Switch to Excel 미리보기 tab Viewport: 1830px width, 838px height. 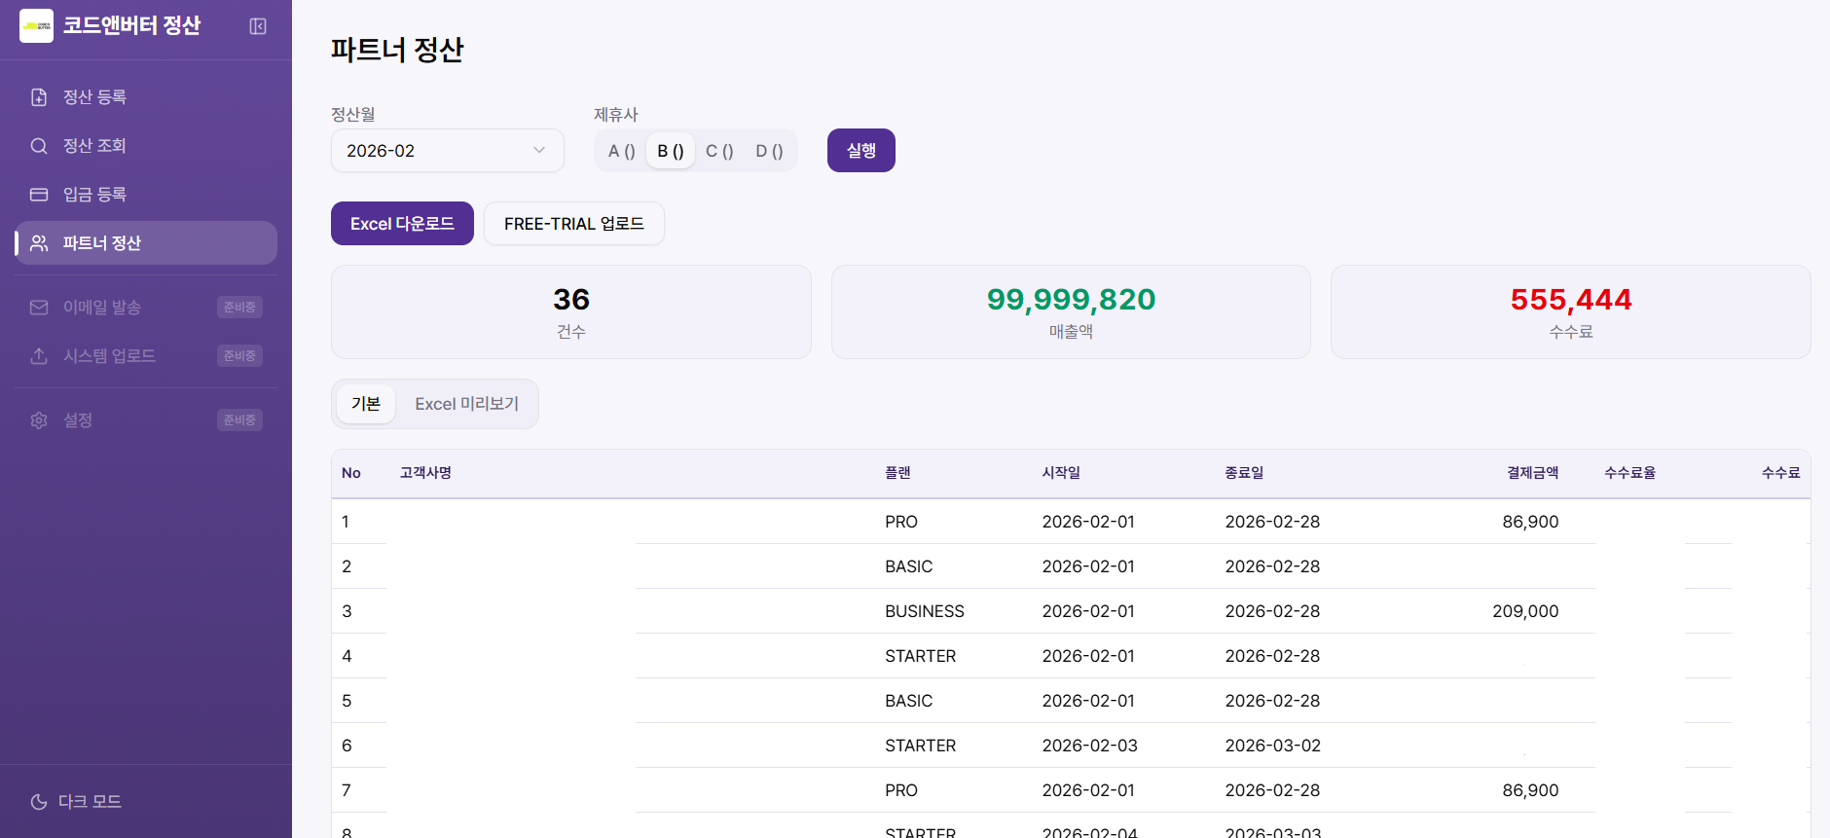tap(466, 404)
